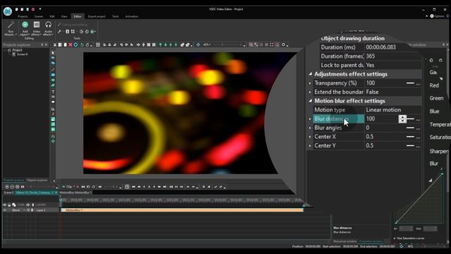Click the preview zoom slider in toolbar
This screenshot has height=254, width=451.
point(228,45)
